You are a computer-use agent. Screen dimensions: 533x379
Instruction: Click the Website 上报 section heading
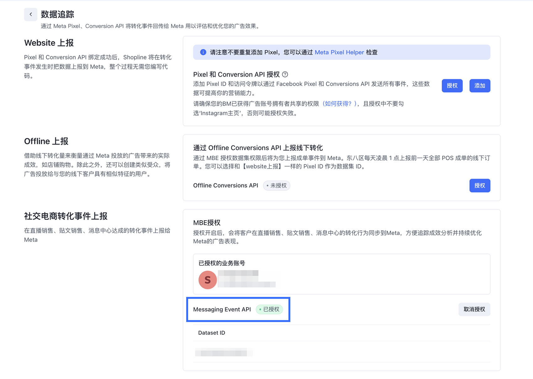(49, 43)
